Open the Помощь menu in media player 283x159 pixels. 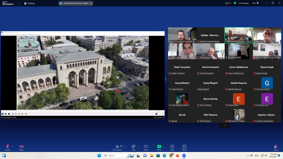pyautogui.click(x=38, y=35)
